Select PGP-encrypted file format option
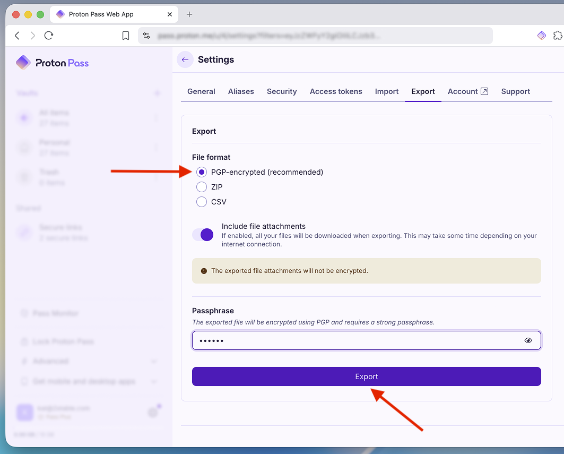 pos(202,172)
